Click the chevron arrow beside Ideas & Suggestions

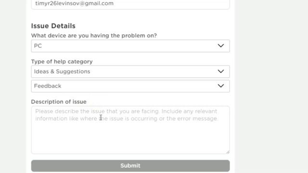click(221, 72)
